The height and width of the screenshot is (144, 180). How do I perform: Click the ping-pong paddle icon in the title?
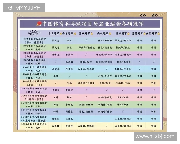39,24
